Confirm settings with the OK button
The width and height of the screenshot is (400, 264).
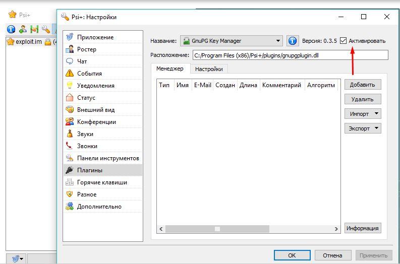(292, 255)
